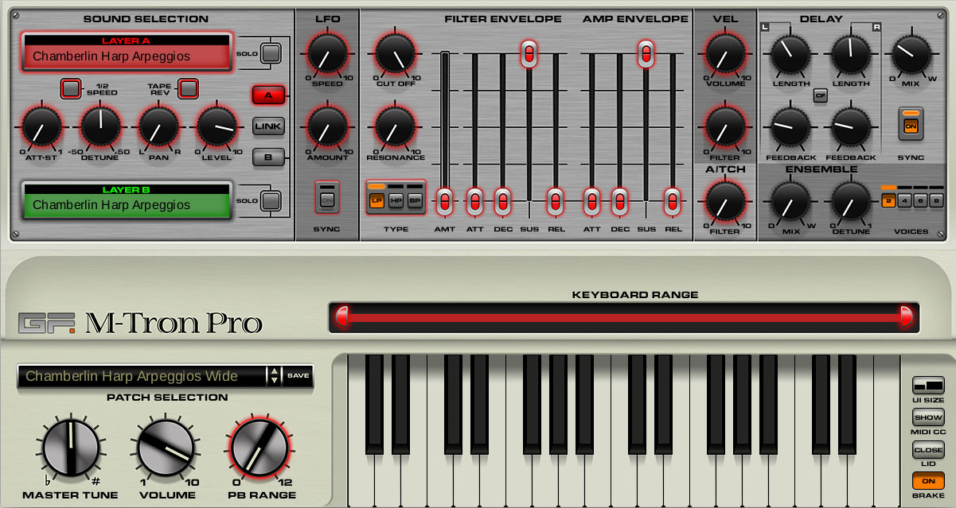956x508 pixels.
Task: Click the right delay Feedback knob
Action: point(851,127)
